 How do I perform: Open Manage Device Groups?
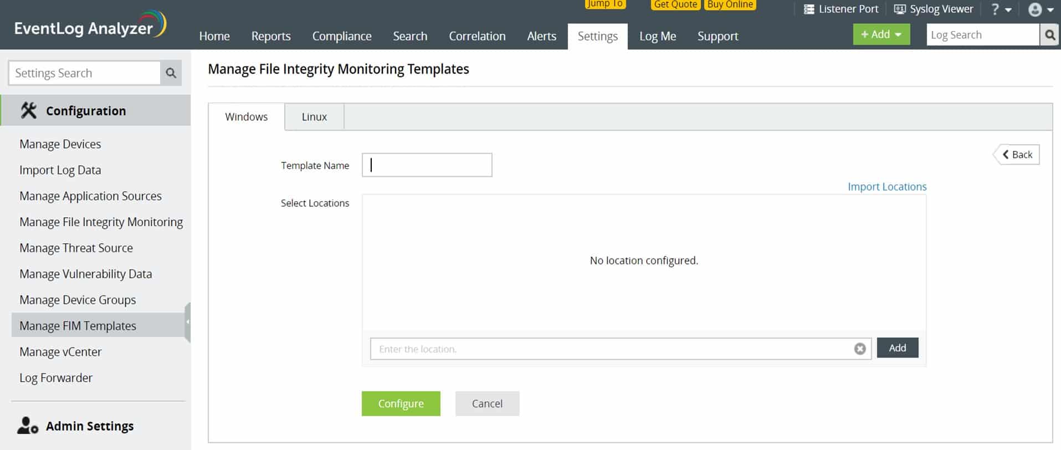(78, 300)
